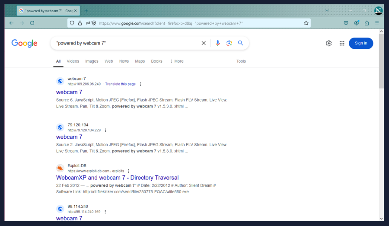389x226 pixels.
Task: Reload the page
Action: pyautogui.click(x=32, y=23)
